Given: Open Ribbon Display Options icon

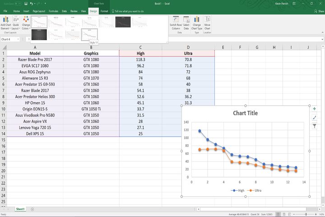Looking at the screenshot, I should coord(294,4).
